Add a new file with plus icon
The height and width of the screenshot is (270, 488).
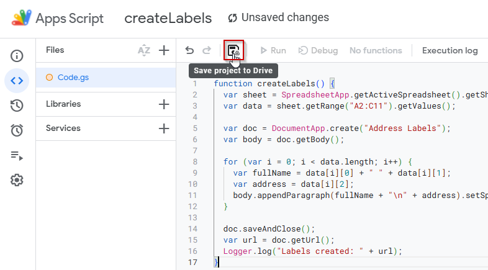[164, 50]
